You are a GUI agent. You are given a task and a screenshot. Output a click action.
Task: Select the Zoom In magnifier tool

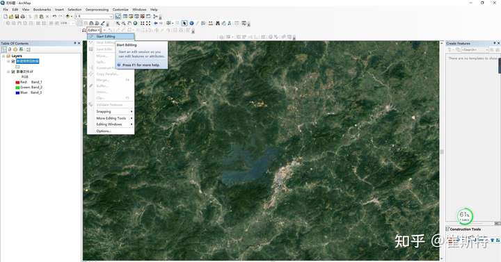118,24
